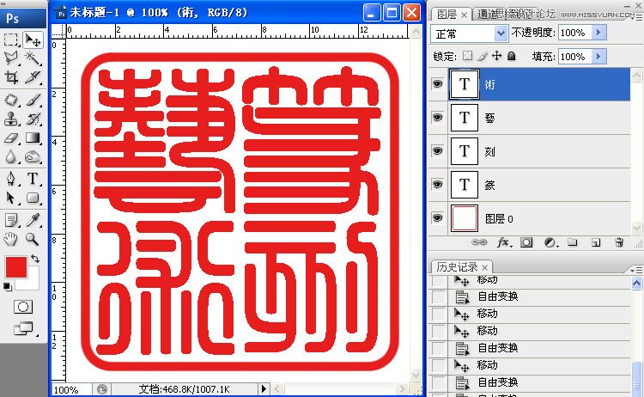The height and width of the screenshot is (397, 644).
Task: Open the status bar info arrow menu
Action: 264,388
